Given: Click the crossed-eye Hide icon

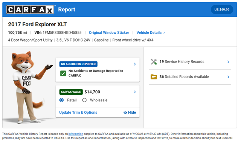Looking at the screenshot, I should (x=125, y=113).
